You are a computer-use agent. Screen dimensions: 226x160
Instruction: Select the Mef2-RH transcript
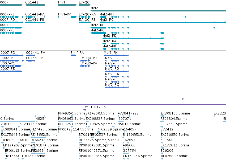[x=107, y=14]
